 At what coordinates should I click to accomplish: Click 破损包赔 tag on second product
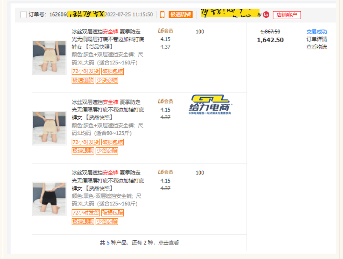pos(113,142)
